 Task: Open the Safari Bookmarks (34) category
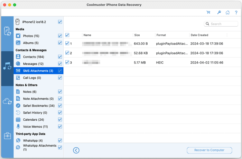tap(38, 106)
